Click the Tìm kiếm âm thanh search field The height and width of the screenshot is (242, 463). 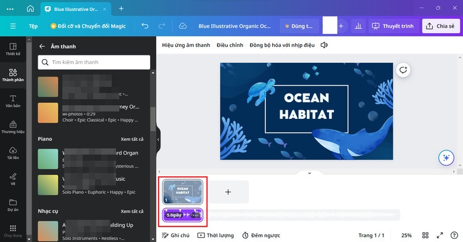point(94,62)
